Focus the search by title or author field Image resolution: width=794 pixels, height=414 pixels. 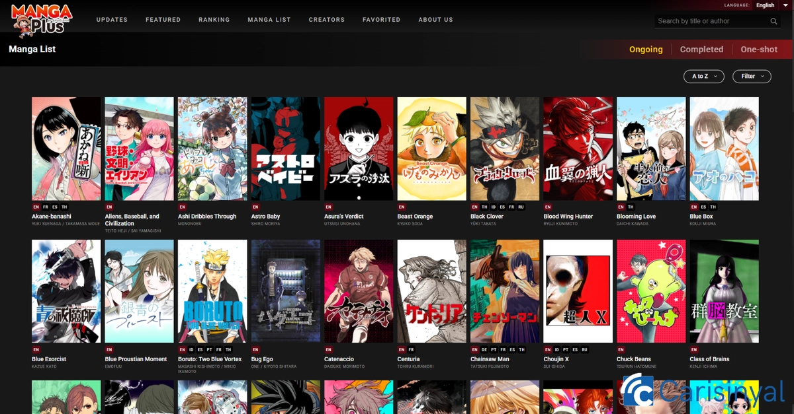712,21
